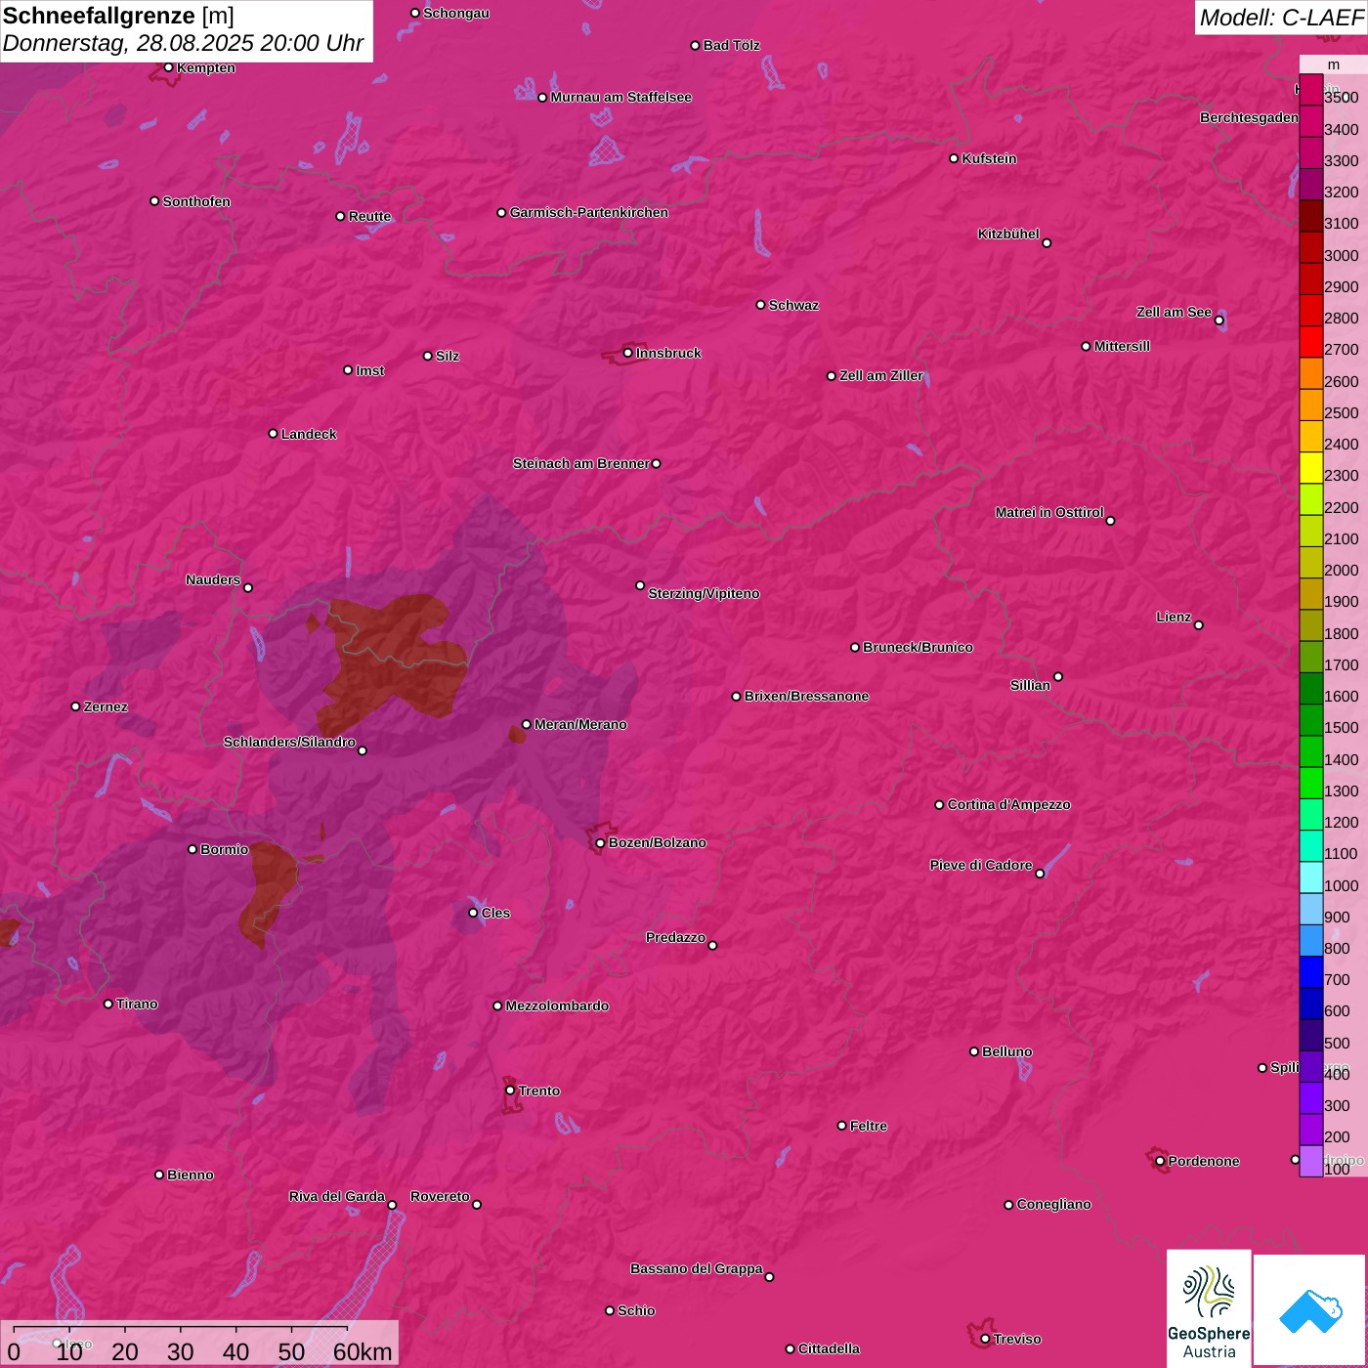The image size is (1368, 1368).
Task: Click the Bozen/Bolzano city marker
Action: (x=600, y=842)
